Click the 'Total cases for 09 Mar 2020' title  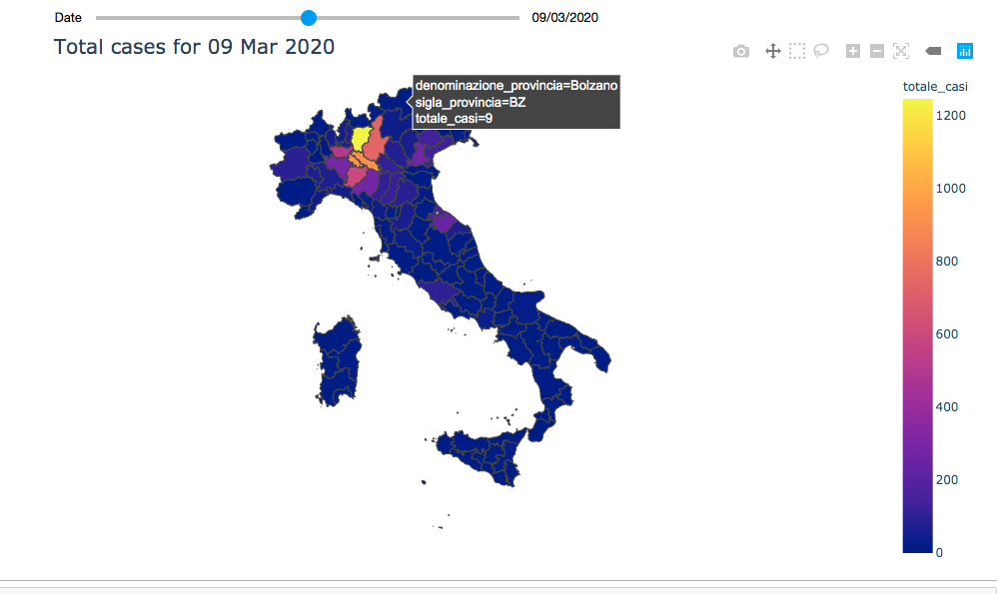[194, 47]
